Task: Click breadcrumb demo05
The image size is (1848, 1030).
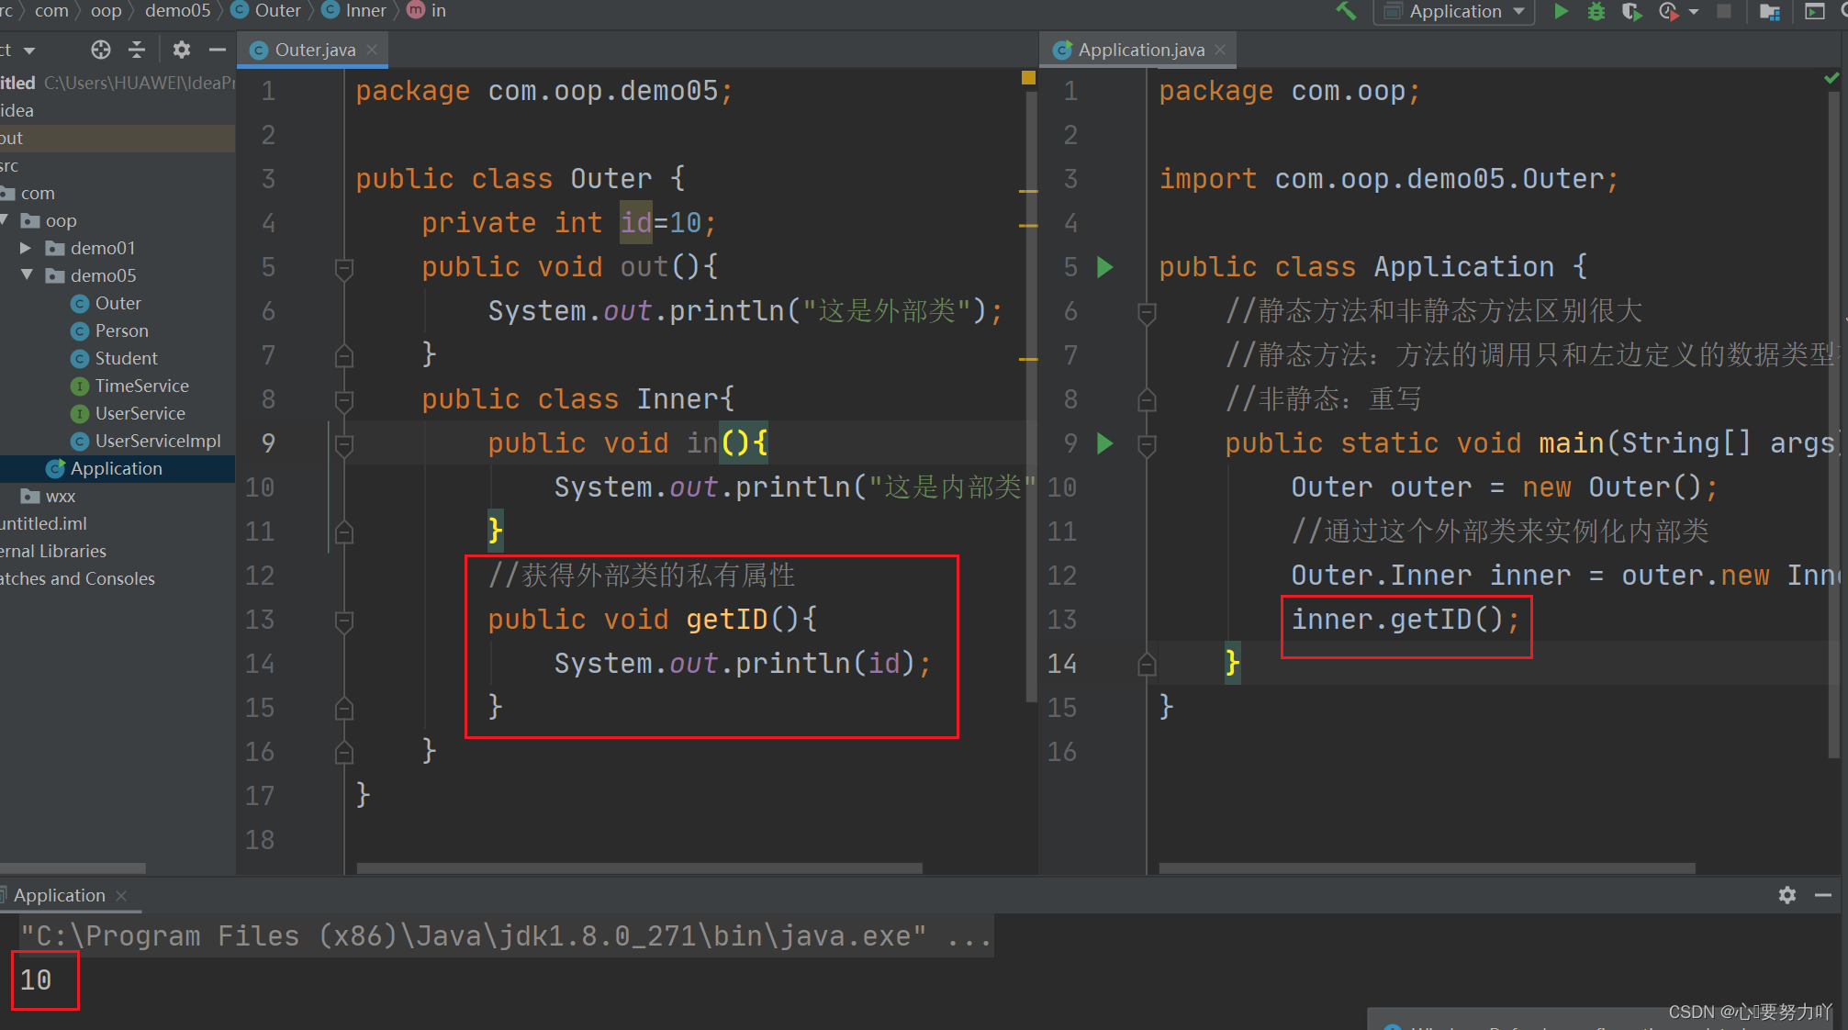Action: [177, 10]
